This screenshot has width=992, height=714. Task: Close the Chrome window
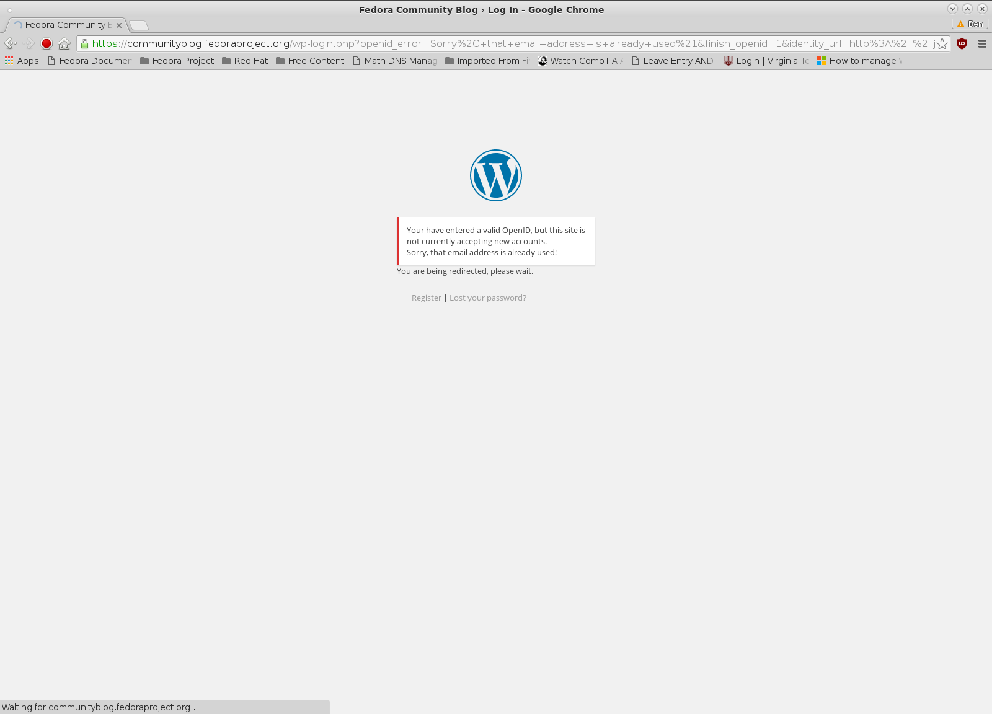tap(982, 9)
